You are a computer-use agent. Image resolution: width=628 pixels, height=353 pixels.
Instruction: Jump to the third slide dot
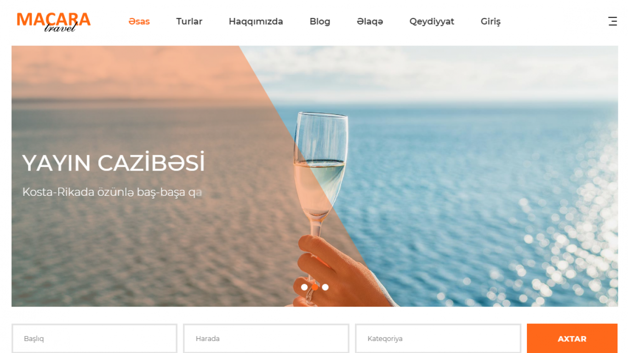[x=325, y=287]
